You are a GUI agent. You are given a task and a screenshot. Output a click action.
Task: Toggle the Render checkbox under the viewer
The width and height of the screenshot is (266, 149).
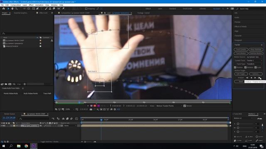click(185, 106)
